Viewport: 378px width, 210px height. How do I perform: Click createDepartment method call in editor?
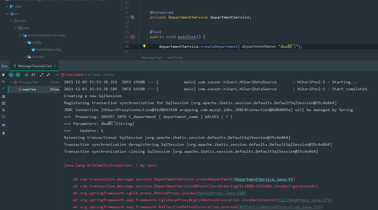[219, 47]
